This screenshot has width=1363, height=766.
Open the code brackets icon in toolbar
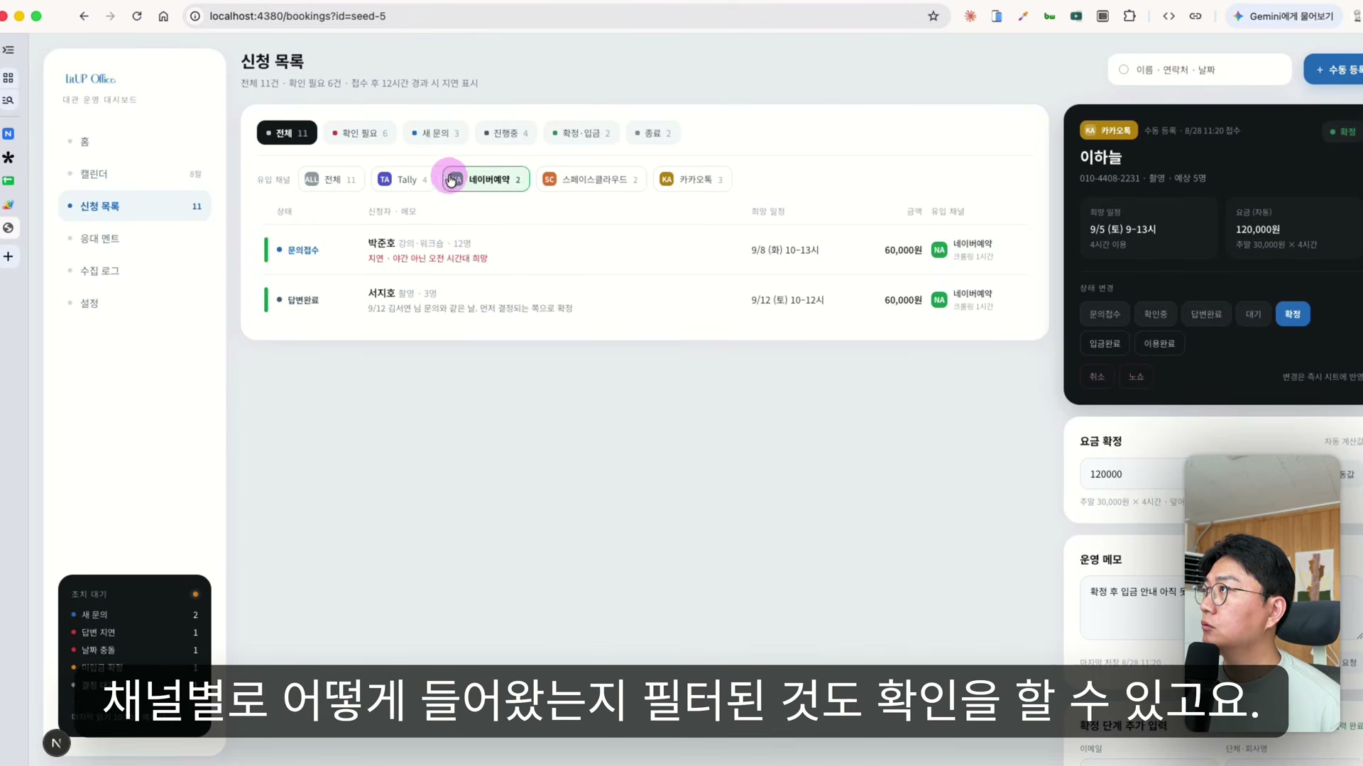[1168, 16]
